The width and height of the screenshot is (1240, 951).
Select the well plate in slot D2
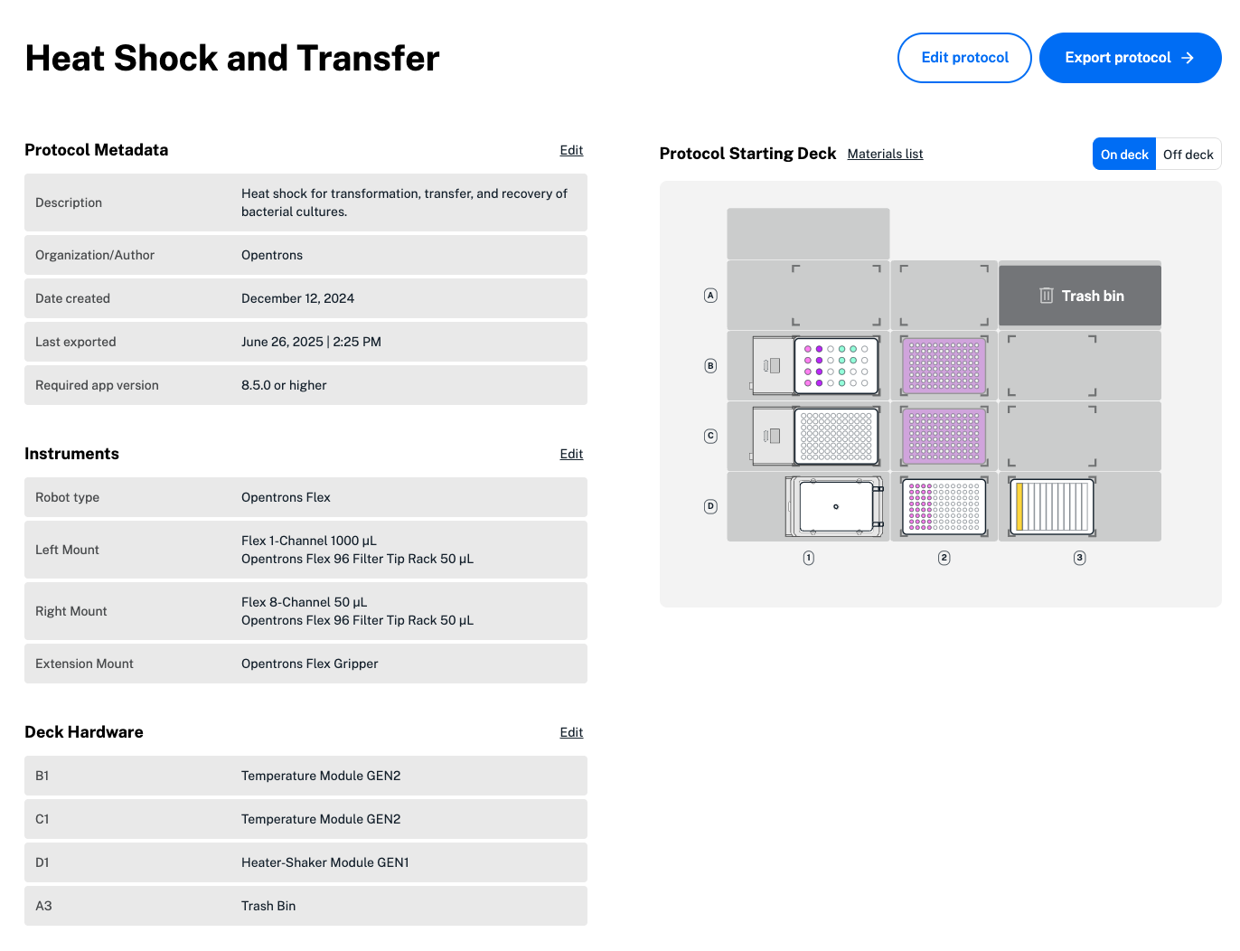point(944,506)
